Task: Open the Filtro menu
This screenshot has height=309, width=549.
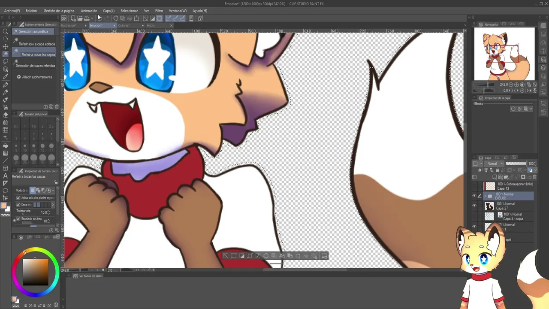Action: [159, 11]
